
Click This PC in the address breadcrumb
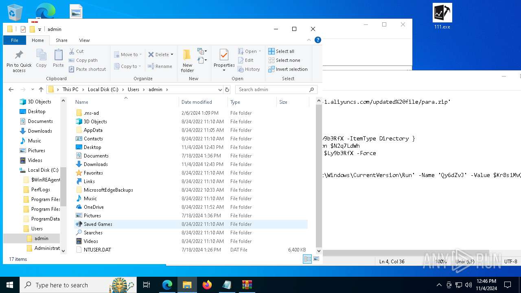point(70,90)
